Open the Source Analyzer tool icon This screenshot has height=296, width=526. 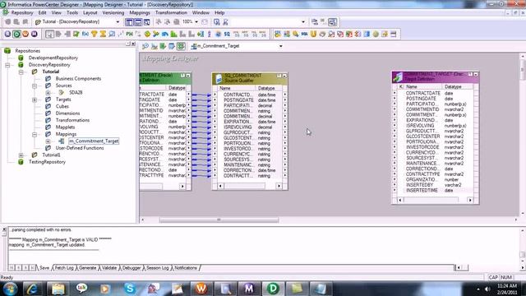click(145, 46)
